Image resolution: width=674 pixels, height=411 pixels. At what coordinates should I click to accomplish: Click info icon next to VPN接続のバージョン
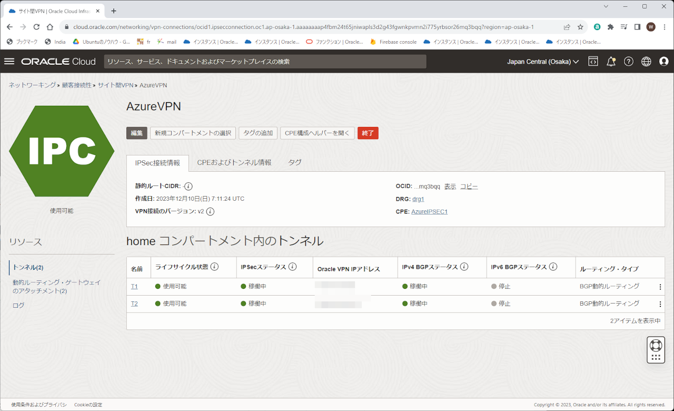click(x=210, y=211)
